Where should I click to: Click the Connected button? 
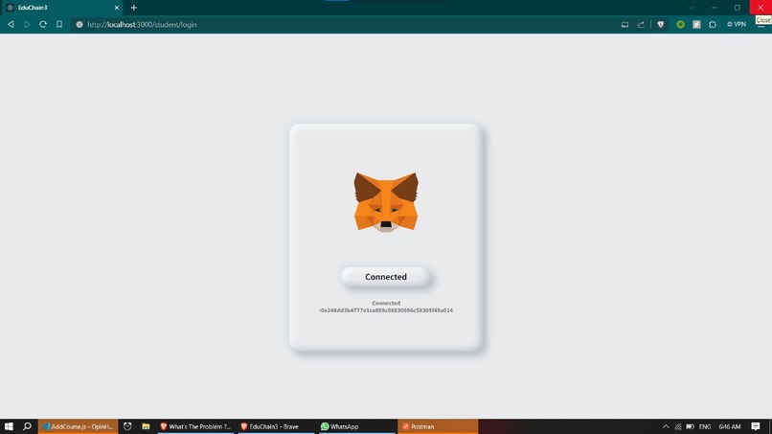pos(386,277)
